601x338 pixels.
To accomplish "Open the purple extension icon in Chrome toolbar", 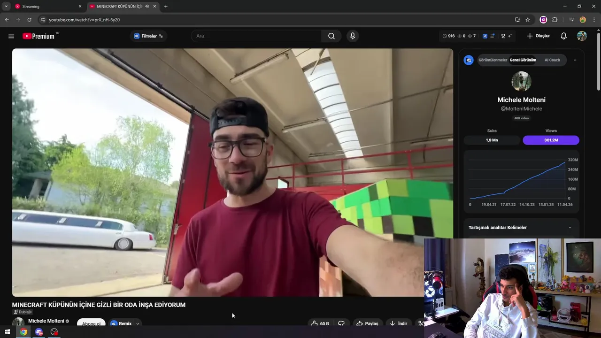I will [x=543, y=20].
